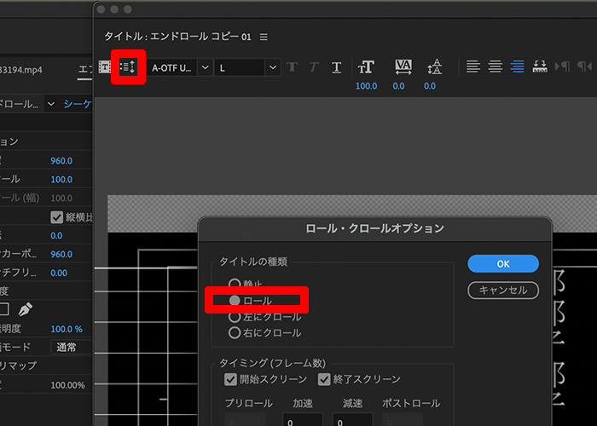Expand the clip name dropdown chevron
597x426 pixels.
pyautogui.click(x=51, y=104)
